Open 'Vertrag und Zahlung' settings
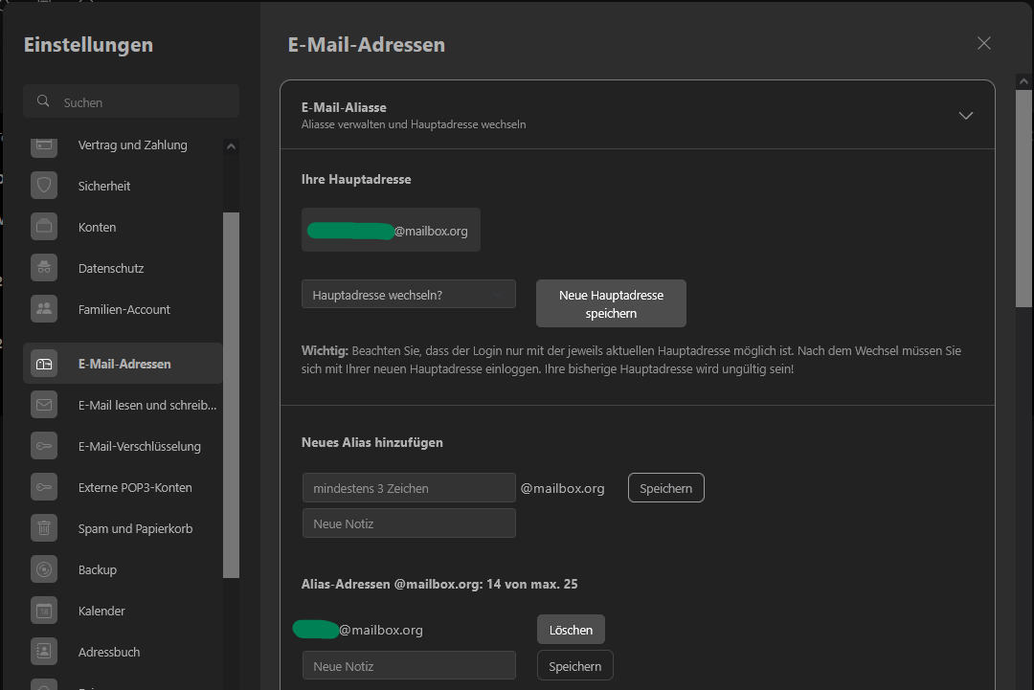This screenshot has width=1034, height=690. 132,145
